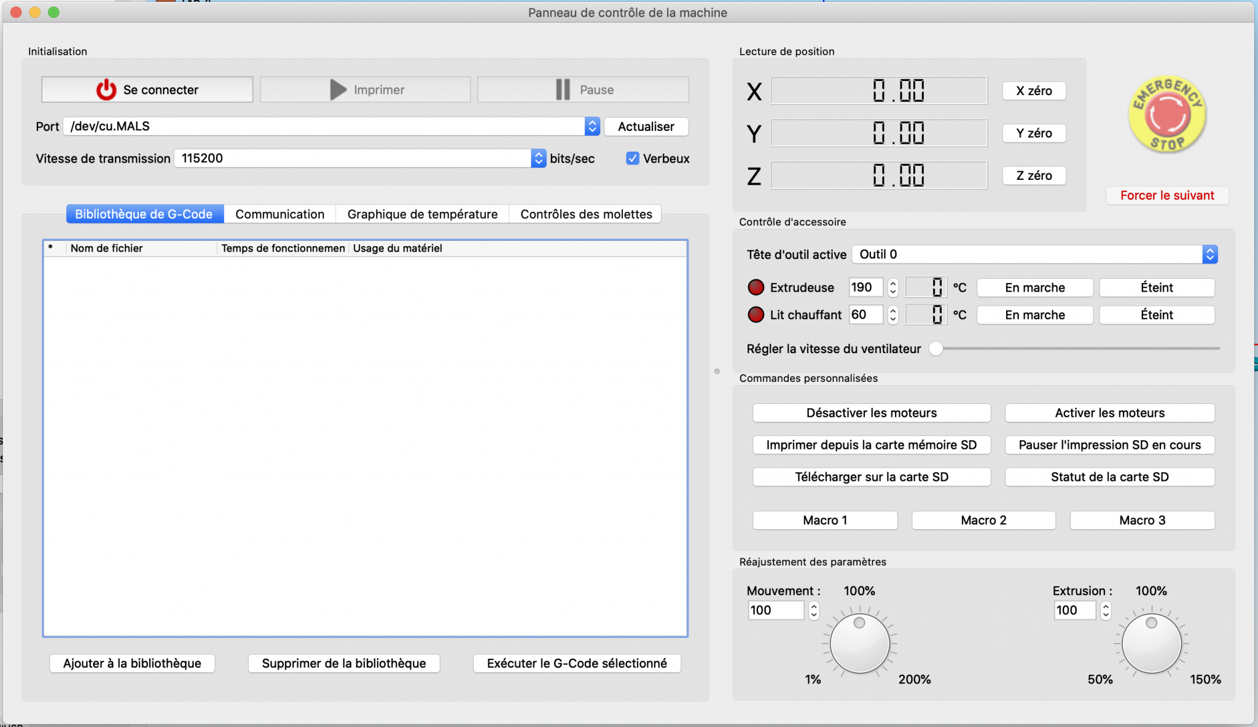
Task: Expand the Vitesse de transmission dropdown
Action: click(x=538, y=158)
